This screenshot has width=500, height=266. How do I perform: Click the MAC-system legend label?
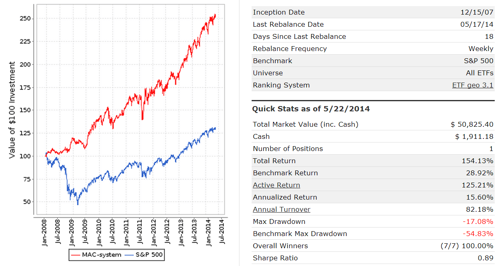101,255
